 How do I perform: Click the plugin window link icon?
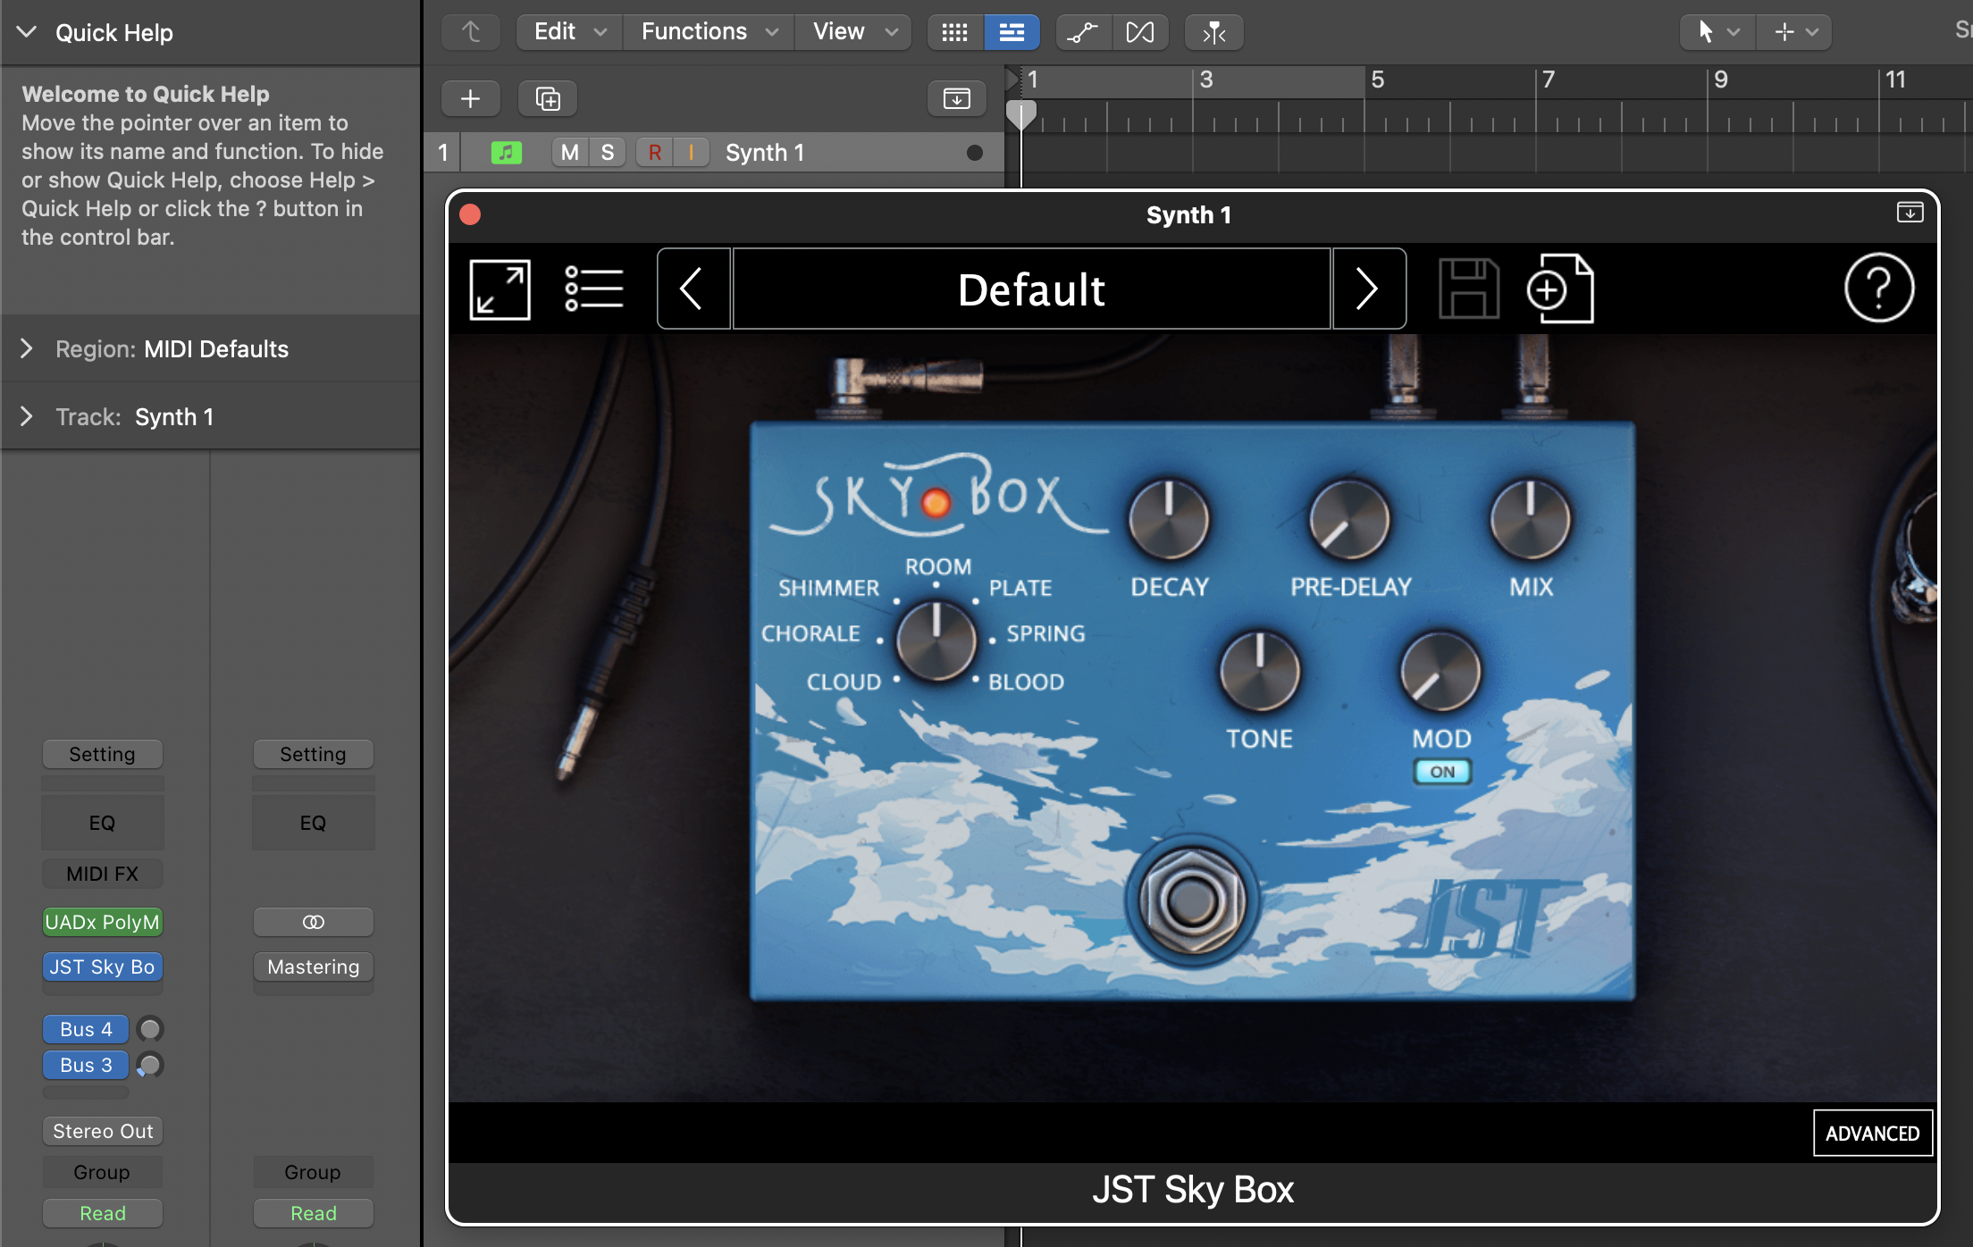point(1910,213)
